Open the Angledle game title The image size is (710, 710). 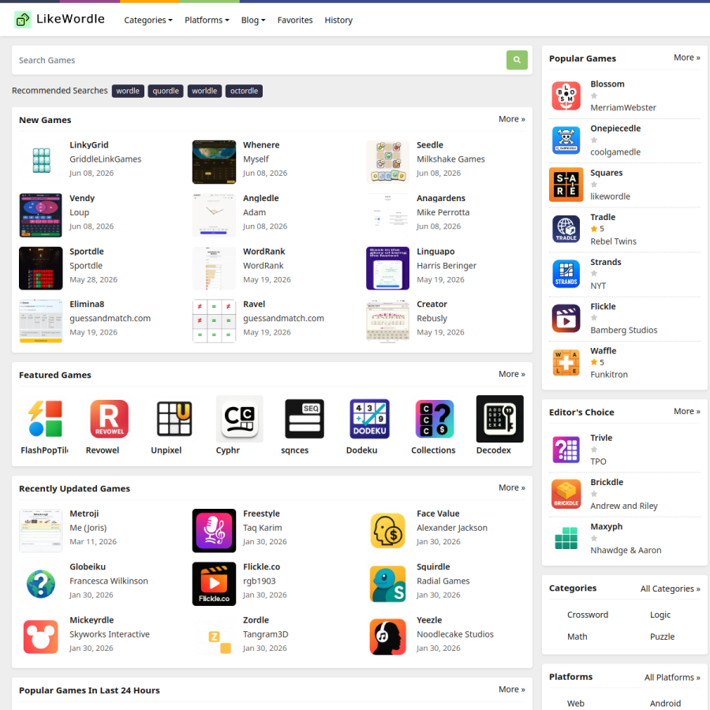click(261, 198)
